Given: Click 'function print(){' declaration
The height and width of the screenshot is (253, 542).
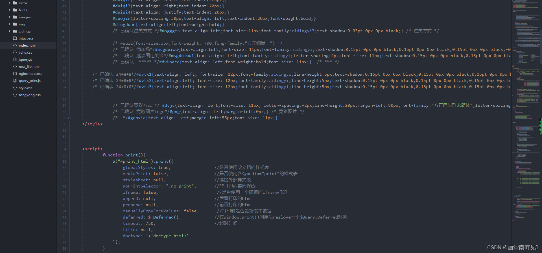Looking at the screenshot, I should 124,155.
